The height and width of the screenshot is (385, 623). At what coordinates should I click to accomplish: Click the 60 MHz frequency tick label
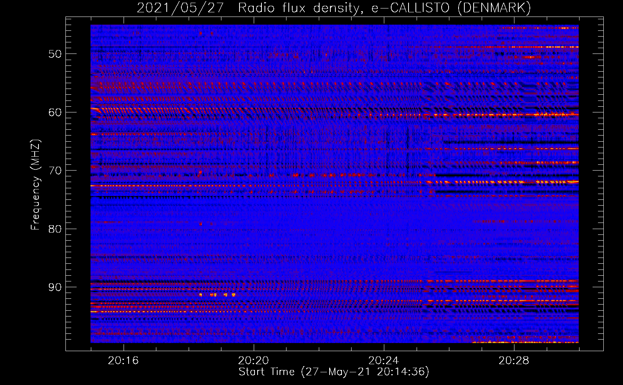(55, 112)
